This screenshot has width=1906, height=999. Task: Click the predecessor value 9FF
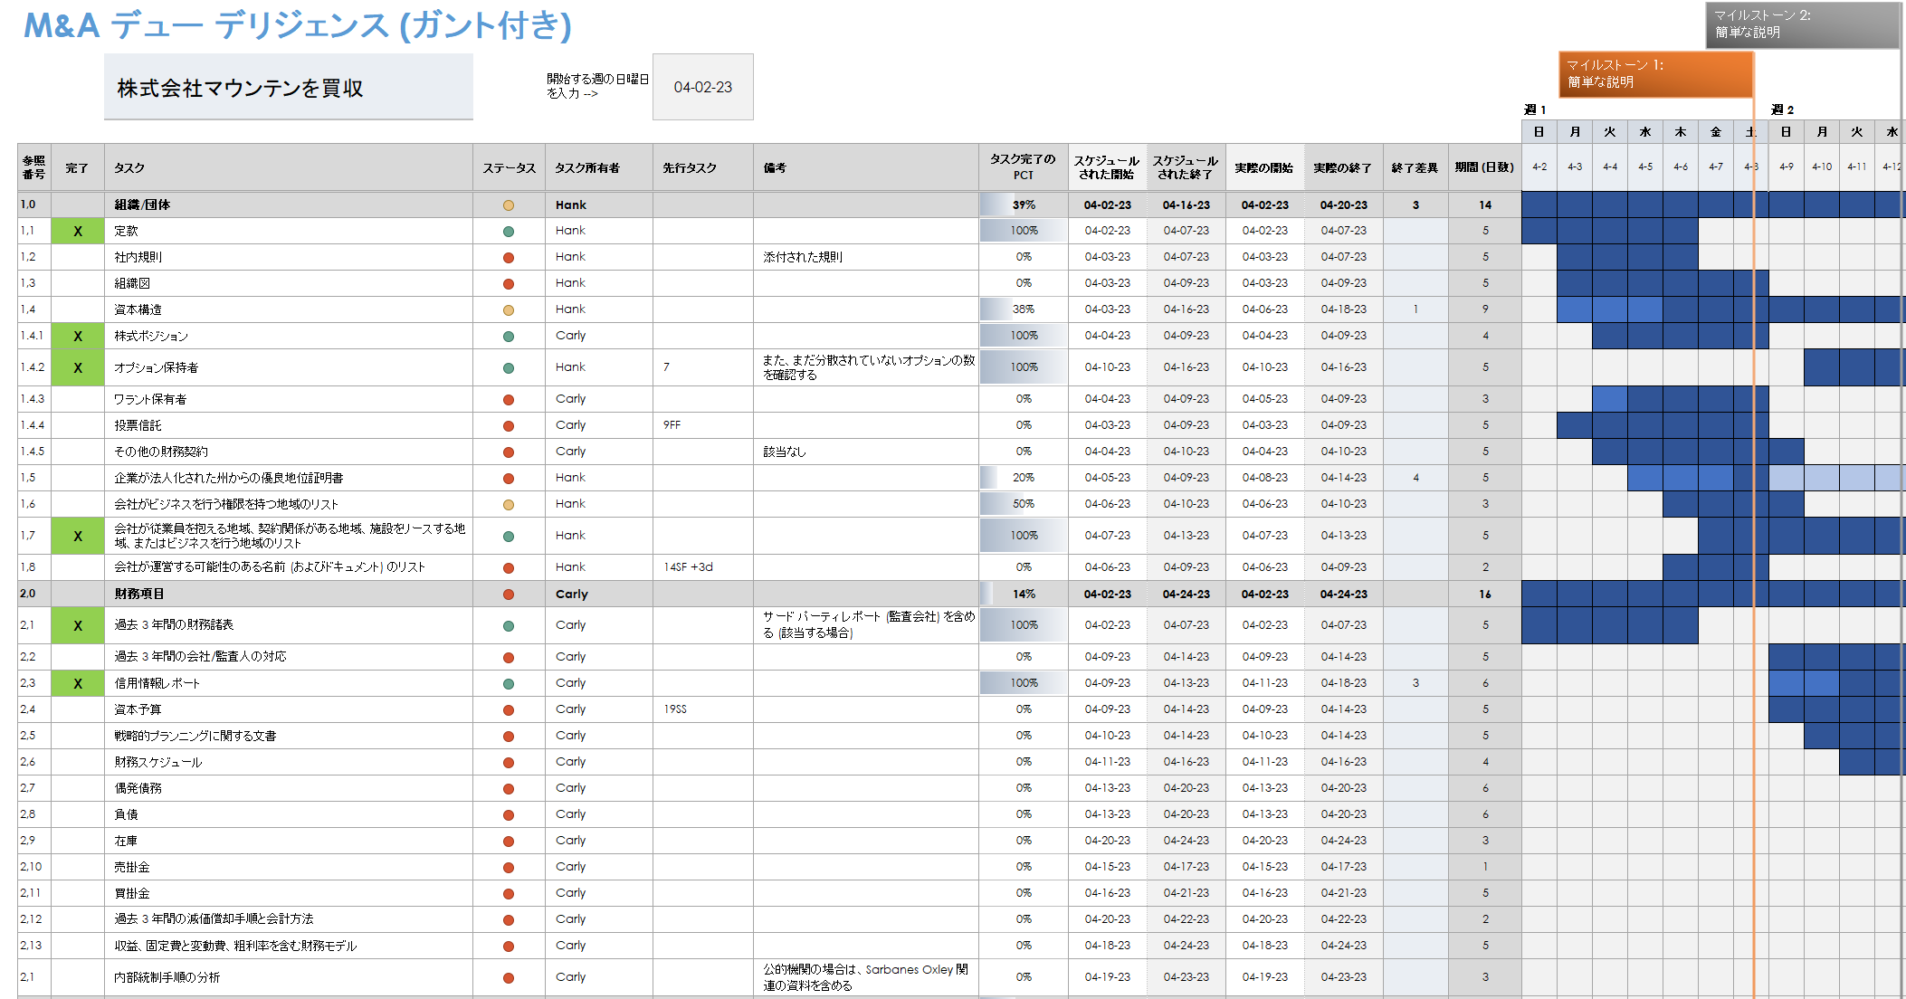(672, 425)
